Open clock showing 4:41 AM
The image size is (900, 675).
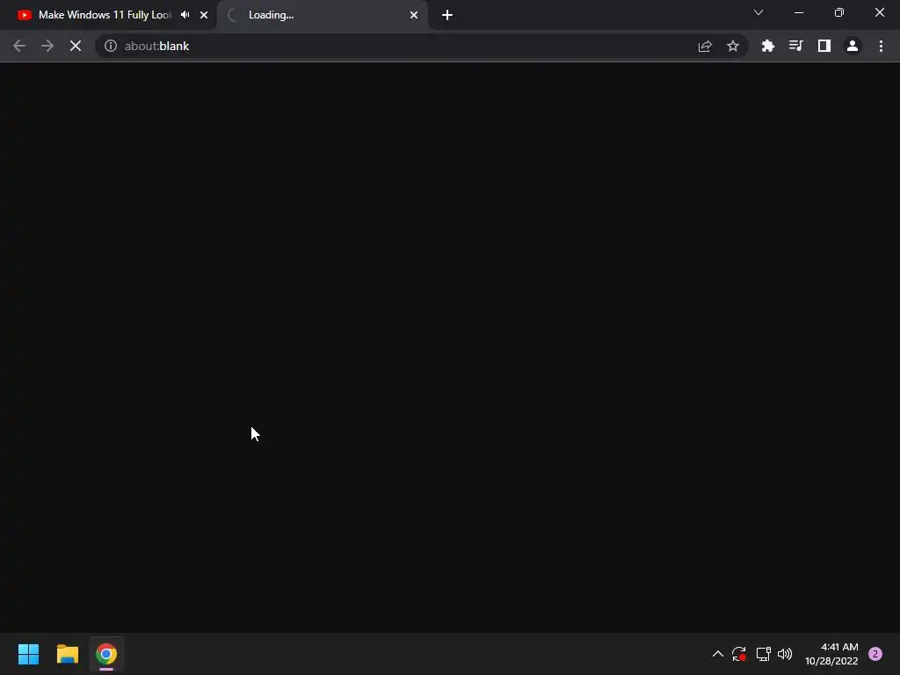click(831, 654)
